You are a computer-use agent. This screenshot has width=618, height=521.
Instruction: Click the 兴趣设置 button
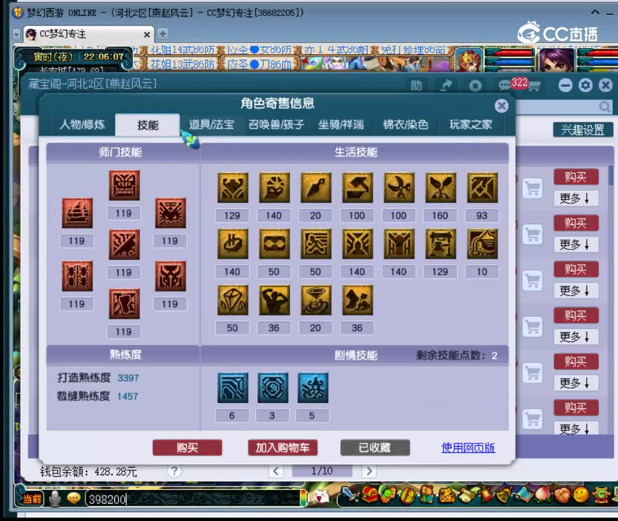coord(583,130)
